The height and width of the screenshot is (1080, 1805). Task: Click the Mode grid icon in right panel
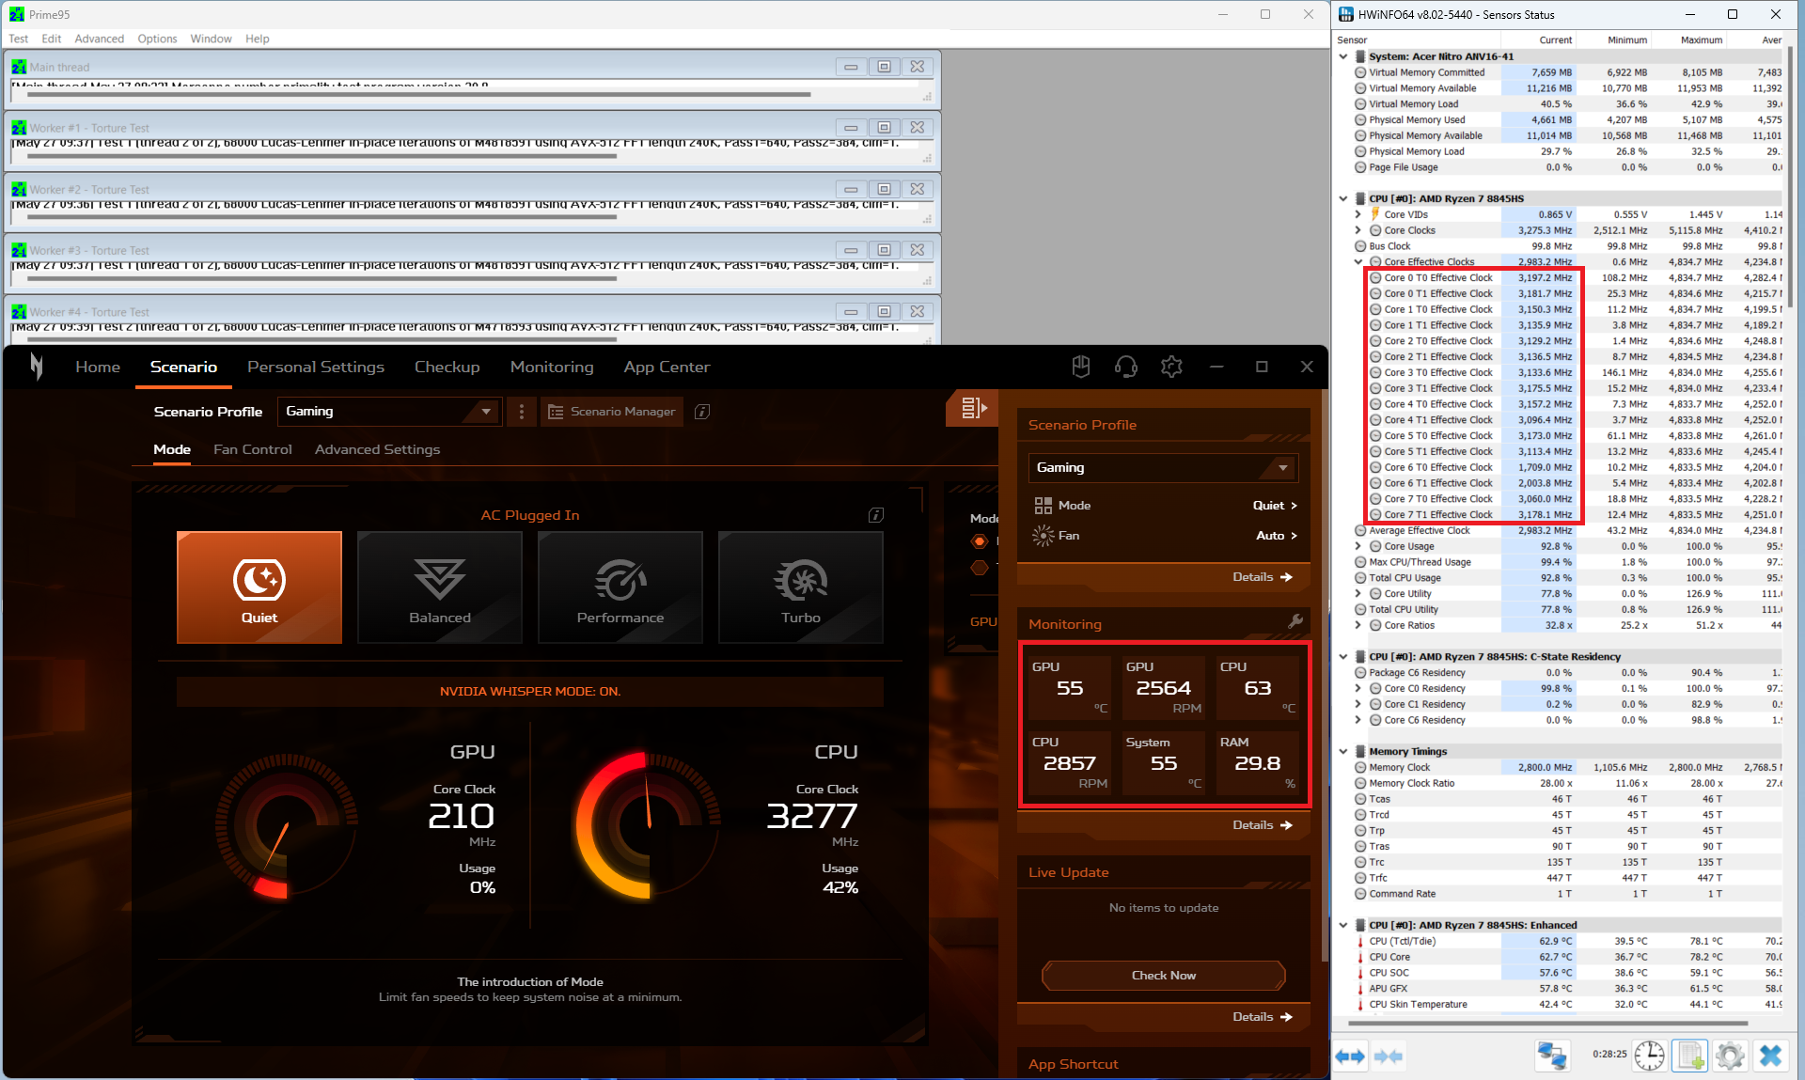pyautogui.click(x=1043, y=506)
